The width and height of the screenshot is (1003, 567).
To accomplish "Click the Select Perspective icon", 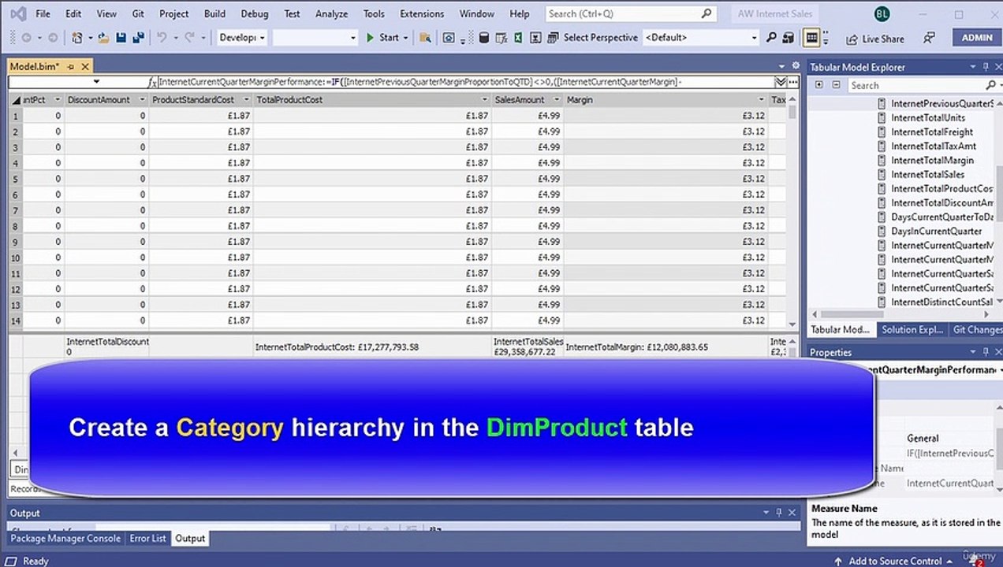I will point(553,38).
